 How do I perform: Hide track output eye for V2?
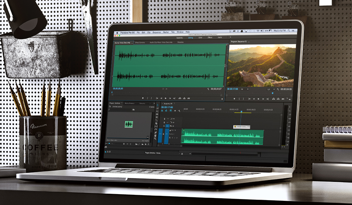(173, 123)
